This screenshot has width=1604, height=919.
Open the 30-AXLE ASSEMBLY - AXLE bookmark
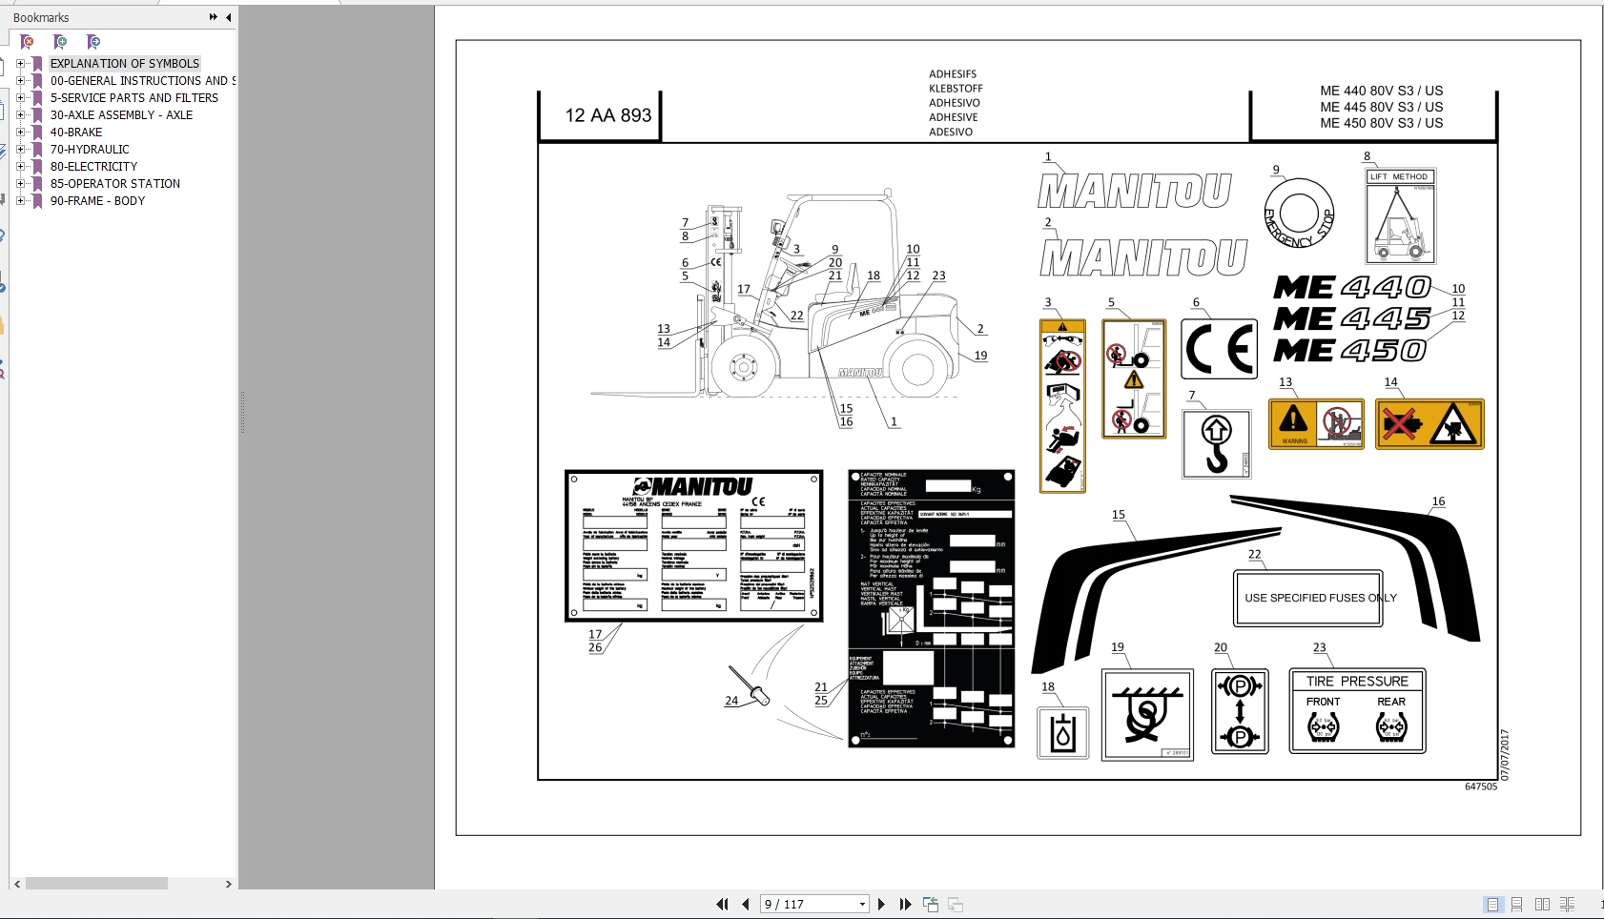click(x=121, y=115)
